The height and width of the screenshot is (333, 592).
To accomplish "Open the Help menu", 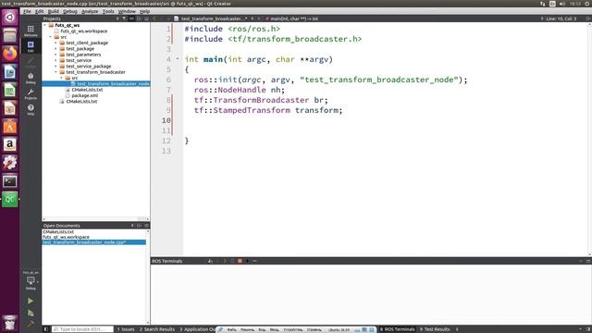I will (x=144, y=11).
